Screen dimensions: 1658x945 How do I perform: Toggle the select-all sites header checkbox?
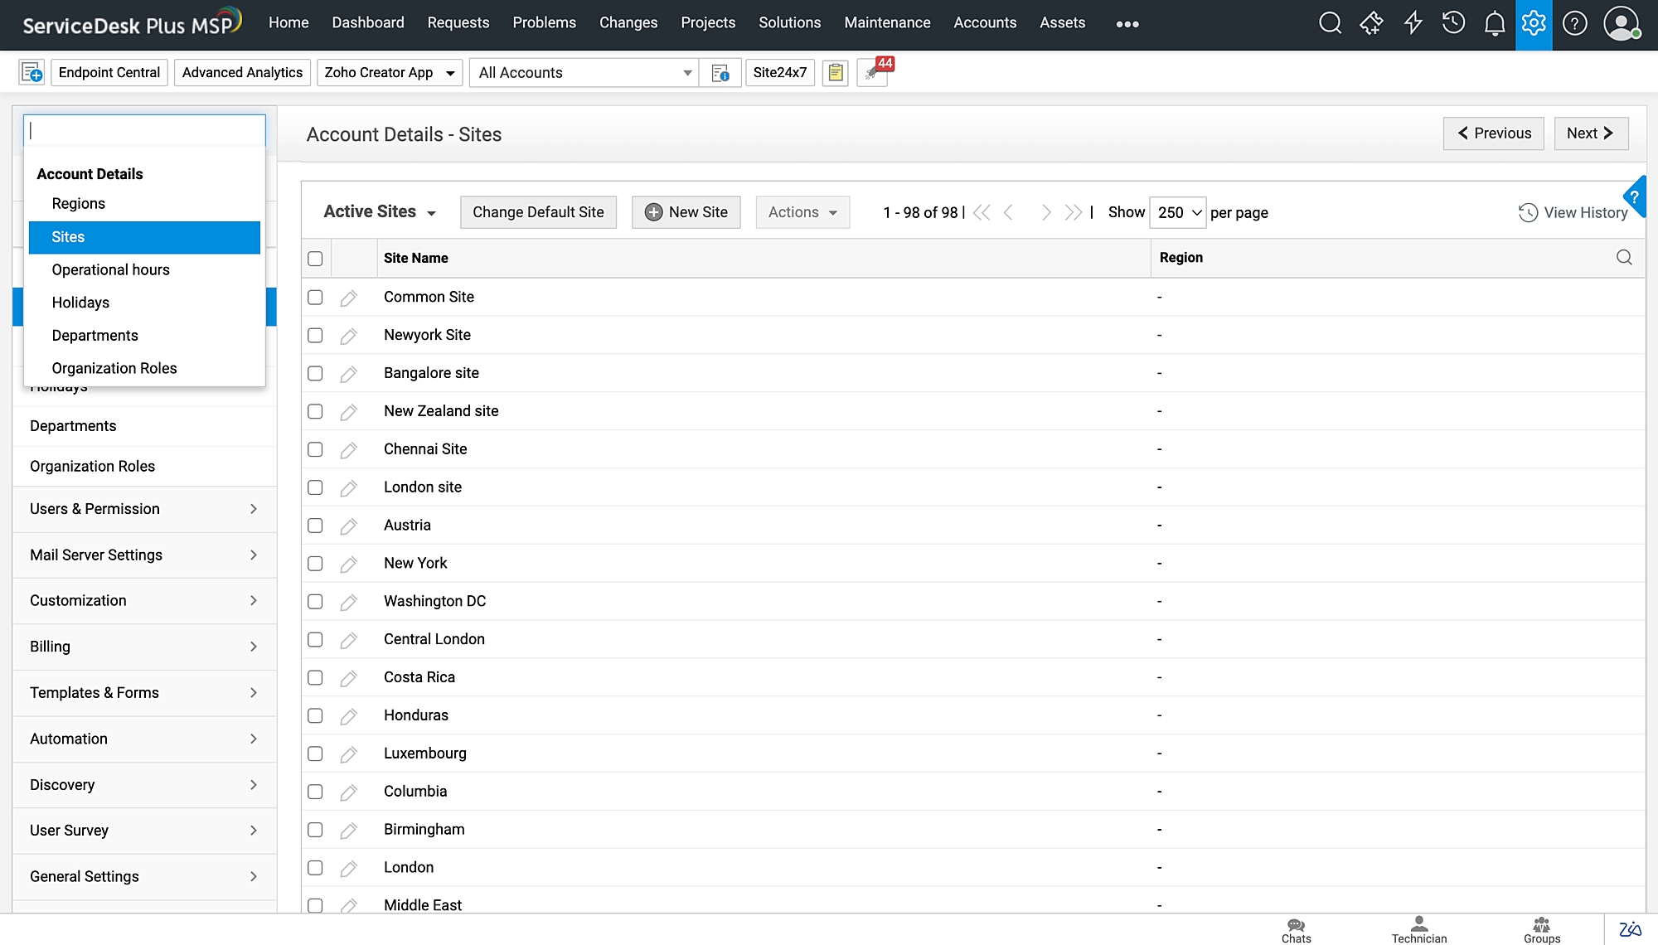pyautogui.click(x=315, y=259)
